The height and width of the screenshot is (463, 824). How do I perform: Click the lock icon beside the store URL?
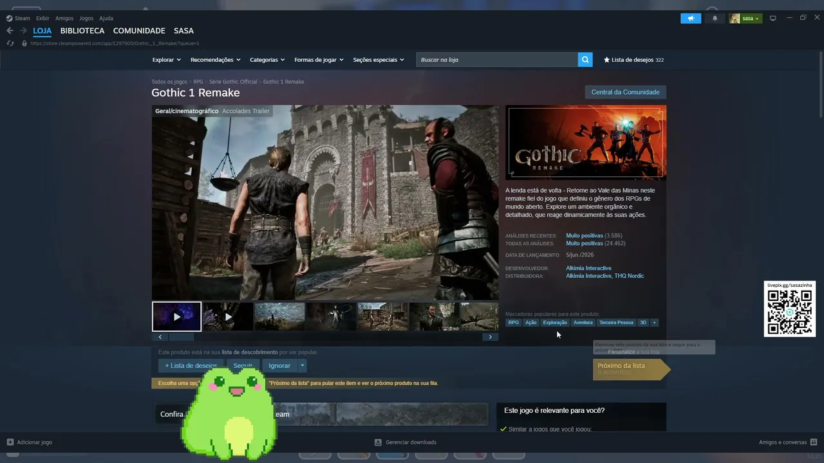[24, 43]
